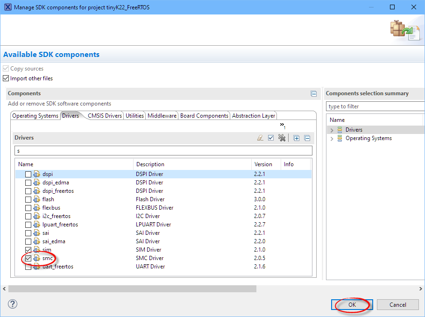Screen dimensions: 425x317
Task: Click the expand all icon in Drivers toolbar
Action: [296, 138]
